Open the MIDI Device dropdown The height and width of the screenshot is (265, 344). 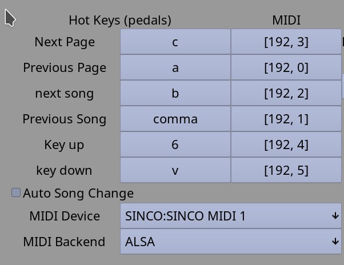231,216
